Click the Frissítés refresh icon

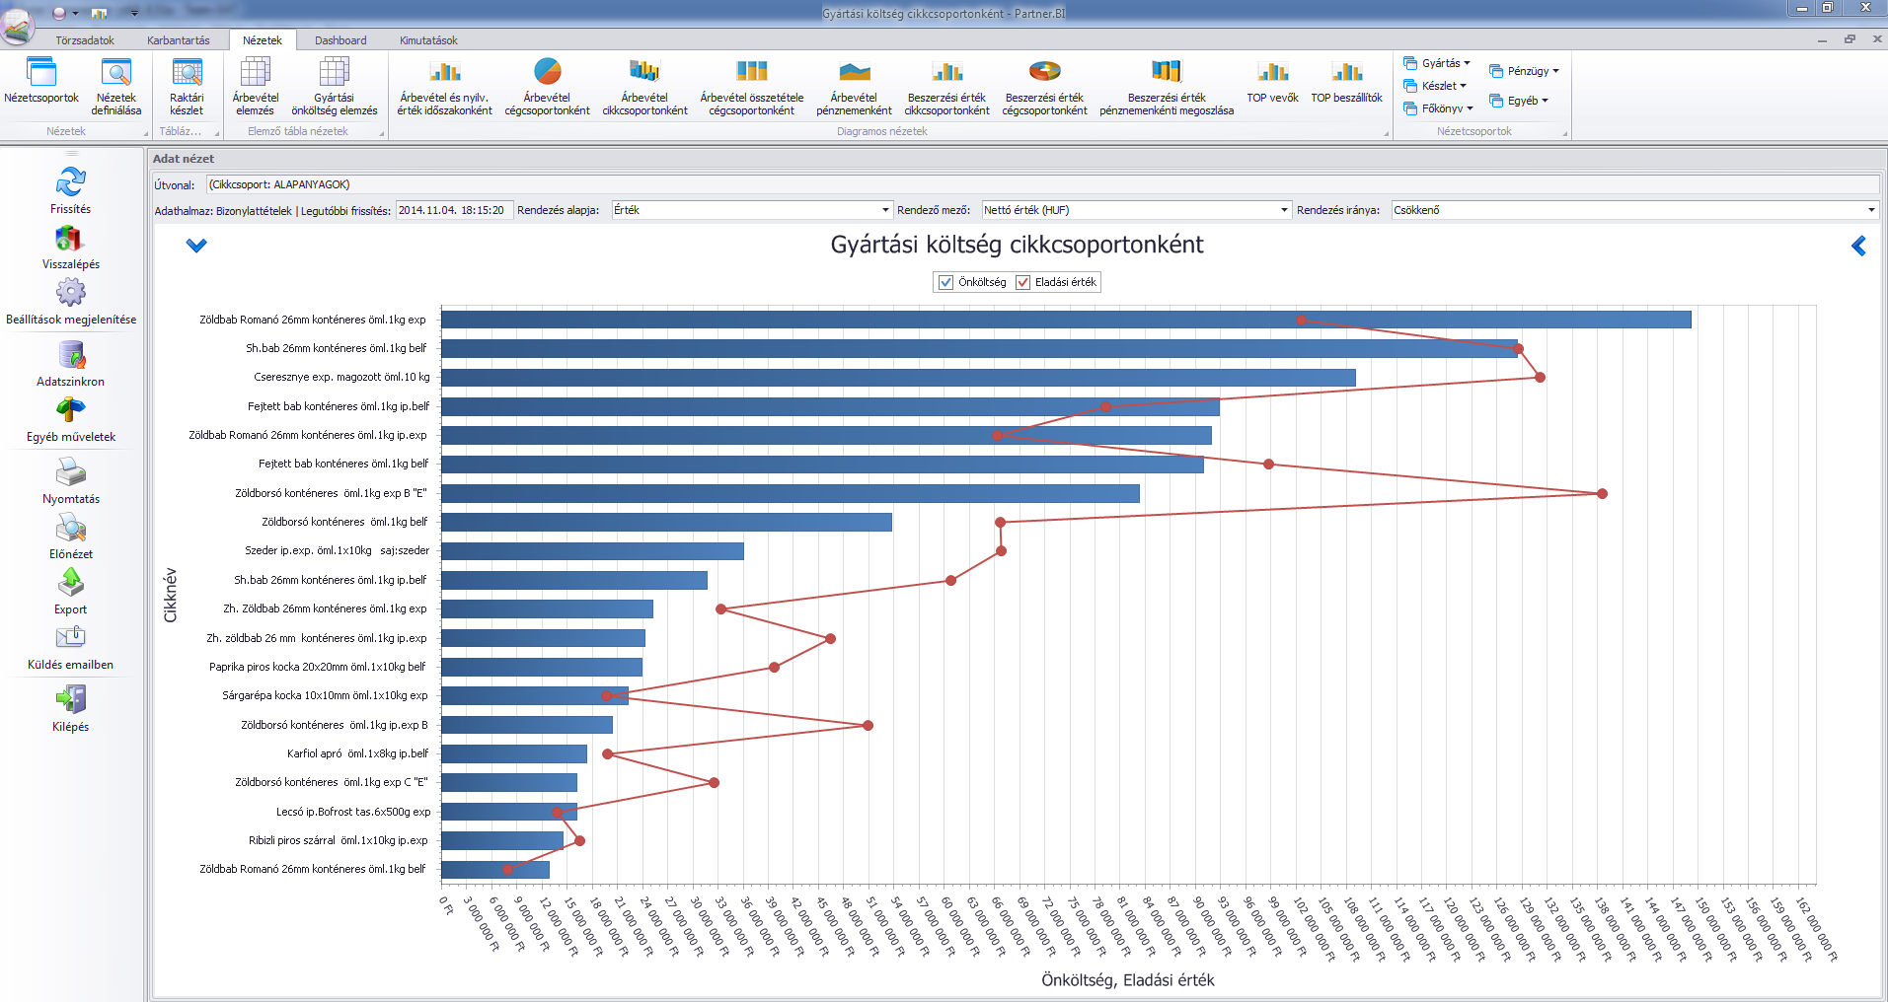click(x=70, y=182)
